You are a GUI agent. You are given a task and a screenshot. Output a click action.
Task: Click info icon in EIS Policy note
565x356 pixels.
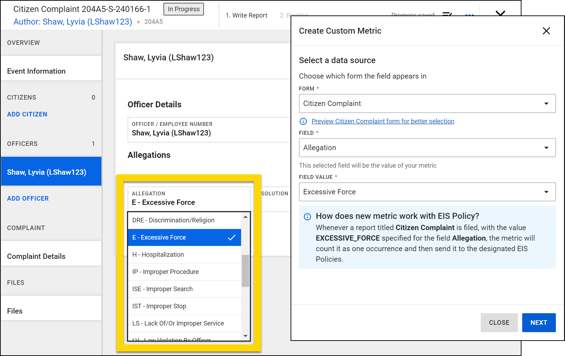pos(307,217)
